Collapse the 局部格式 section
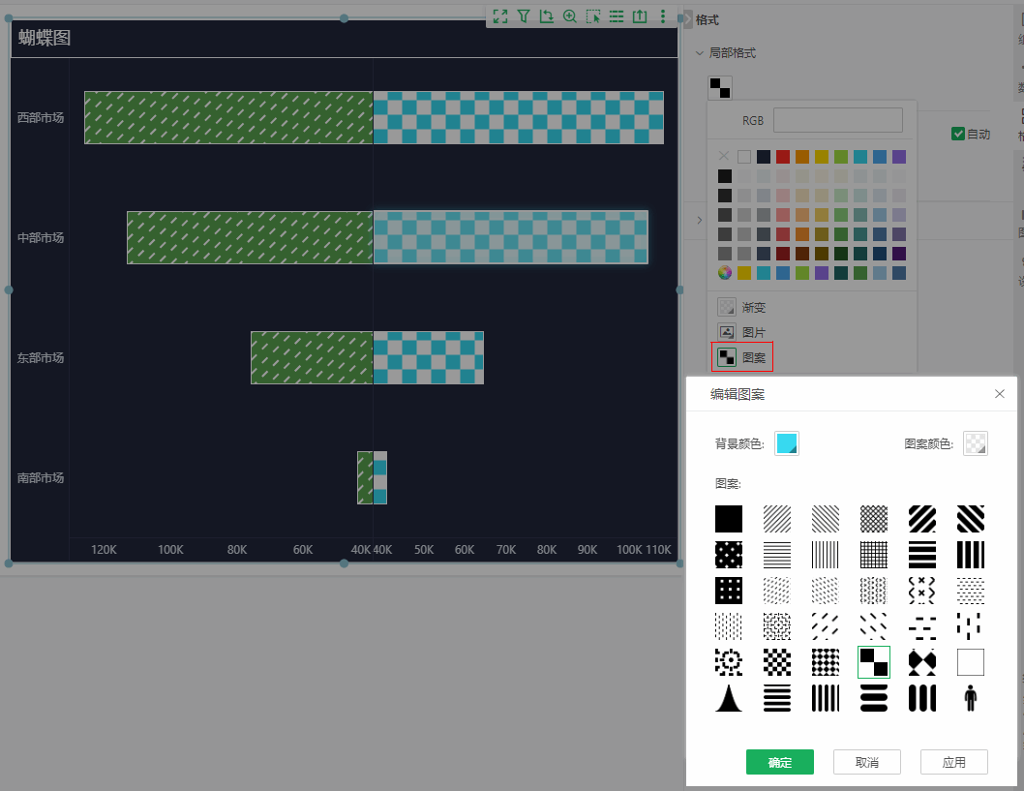Image resolution: width=1024 pixels, height=791 pixels. click(x=700, y=53)
